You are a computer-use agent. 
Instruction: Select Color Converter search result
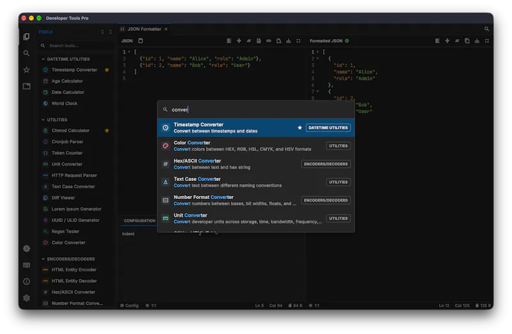click(x=255, y=146)
